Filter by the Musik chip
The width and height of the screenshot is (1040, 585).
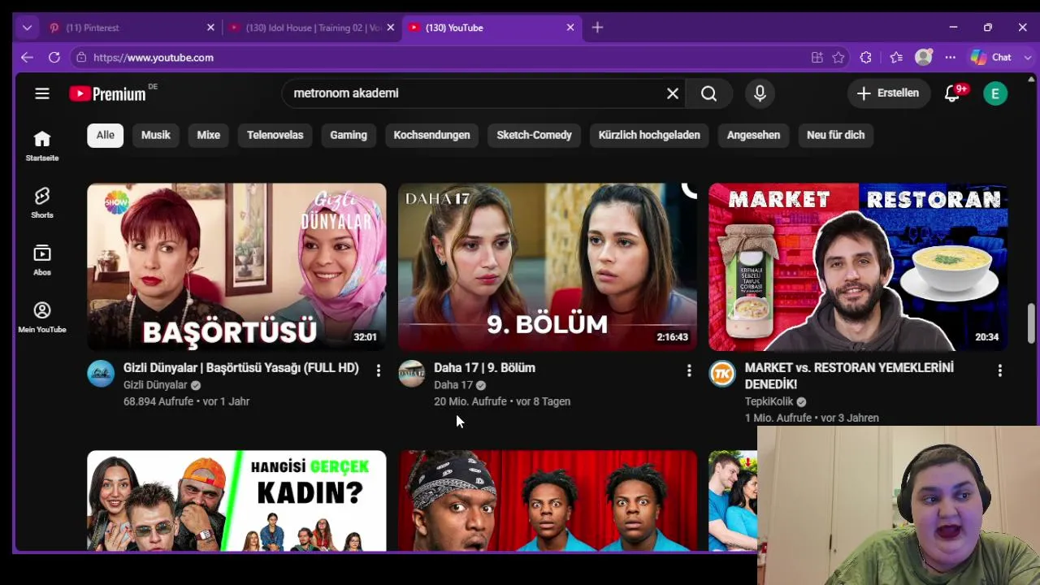156,135
